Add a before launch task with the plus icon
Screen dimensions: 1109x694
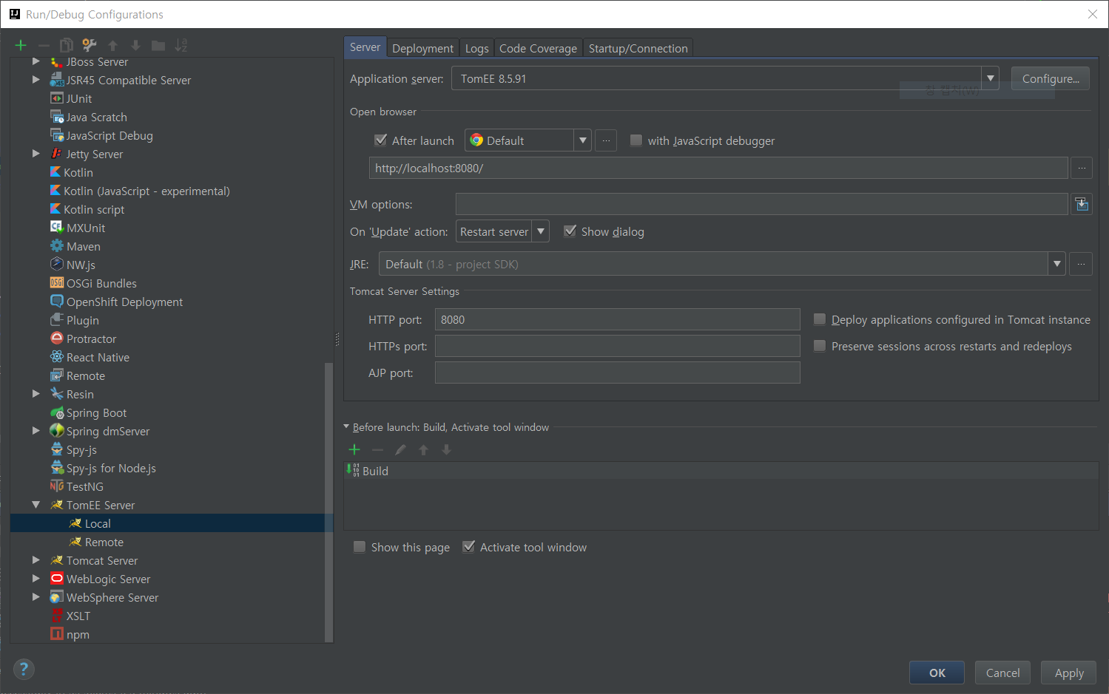(x=354, y=449)
